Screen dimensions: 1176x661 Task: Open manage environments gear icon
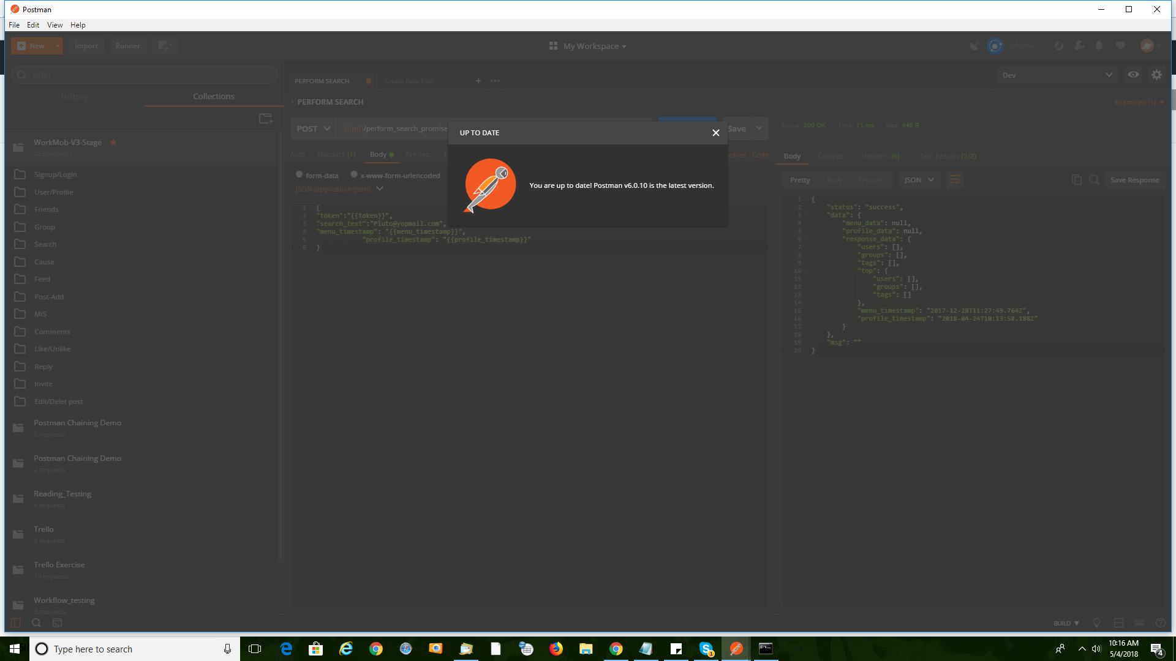[x=1157, y=74]
